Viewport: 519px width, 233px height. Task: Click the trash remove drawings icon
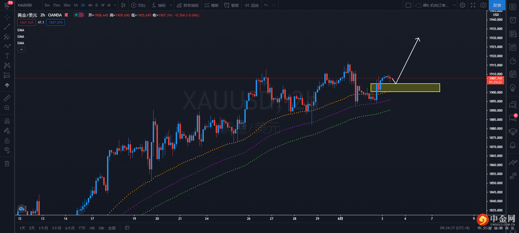click(x=7, y=163)
